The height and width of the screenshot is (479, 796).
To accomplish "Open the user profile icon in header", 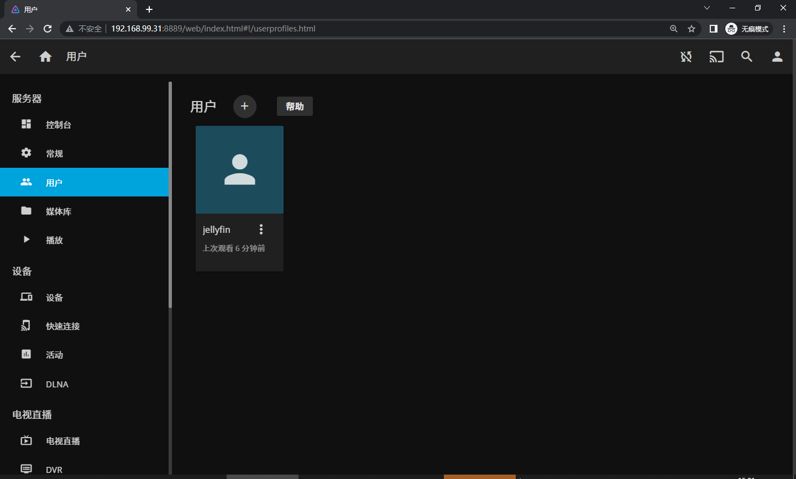I will tap(777, 56).
